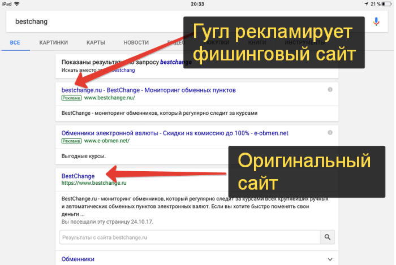Open the BestChange organic result title
This screenshot has height=265, width=396.
tap(78, 176)
